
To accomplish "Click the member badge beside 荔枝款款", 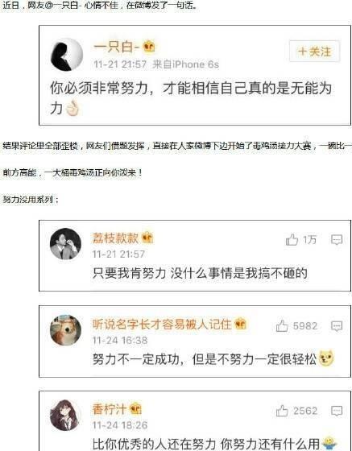I will [148, 238].
